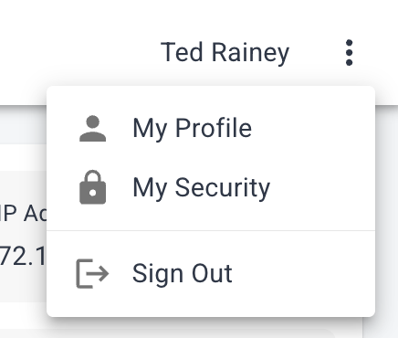This screenshot has height=338, width=398.
Task: Choose Sign Out from the menu
Action: pos(211,273)
